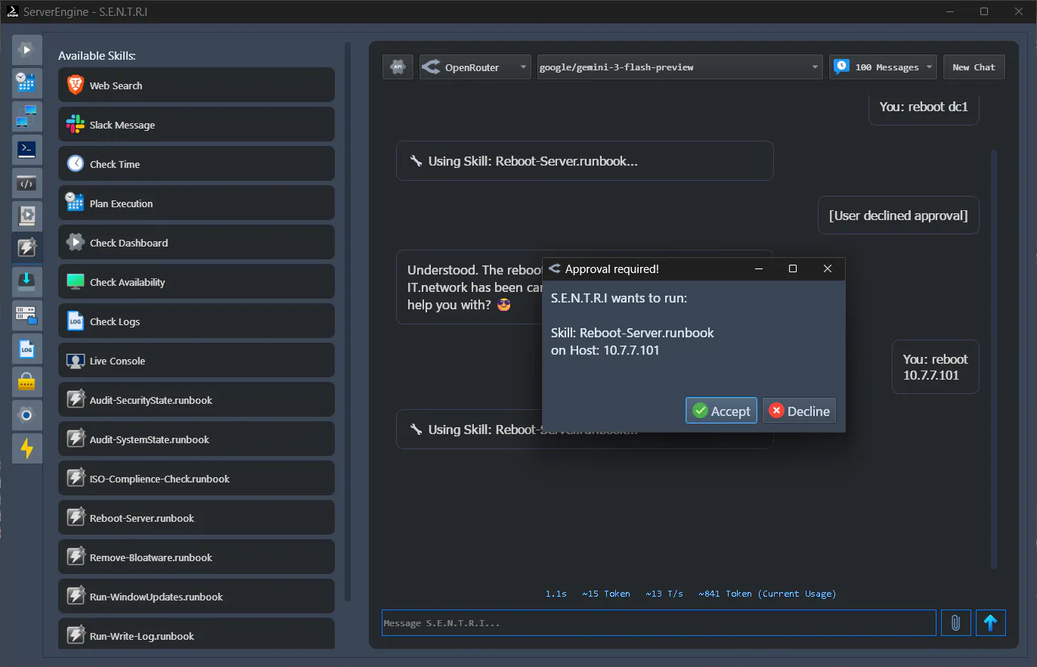Select the code editor icon in left sidebar

[26, 182]
